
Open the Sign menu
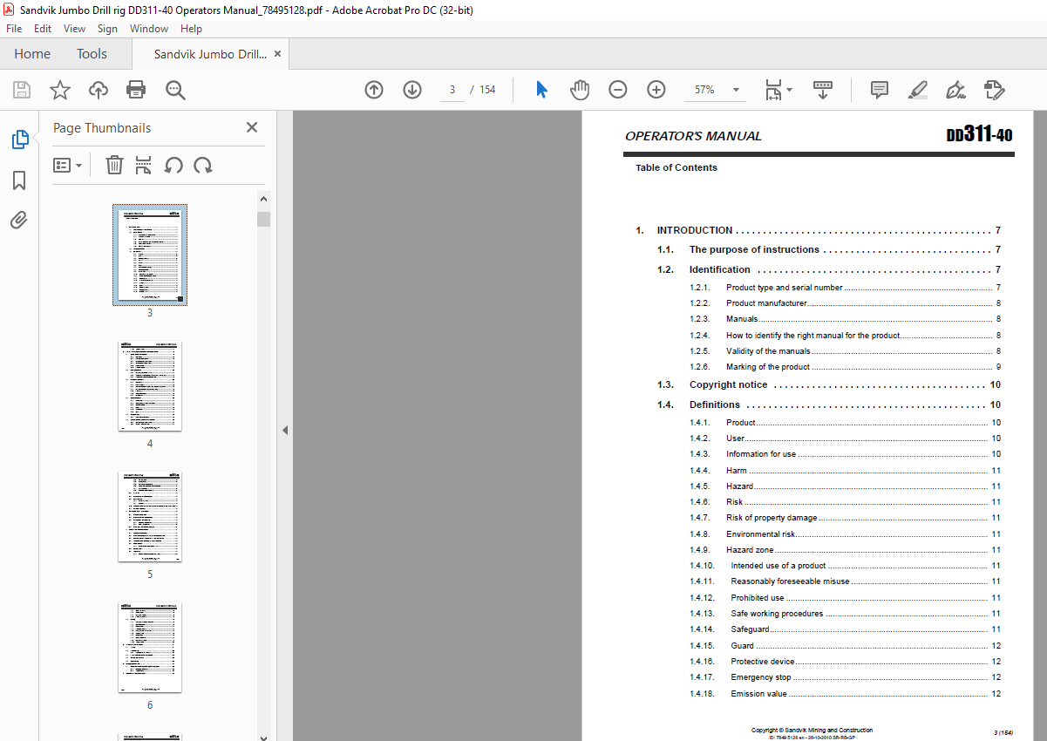point(107,29)
